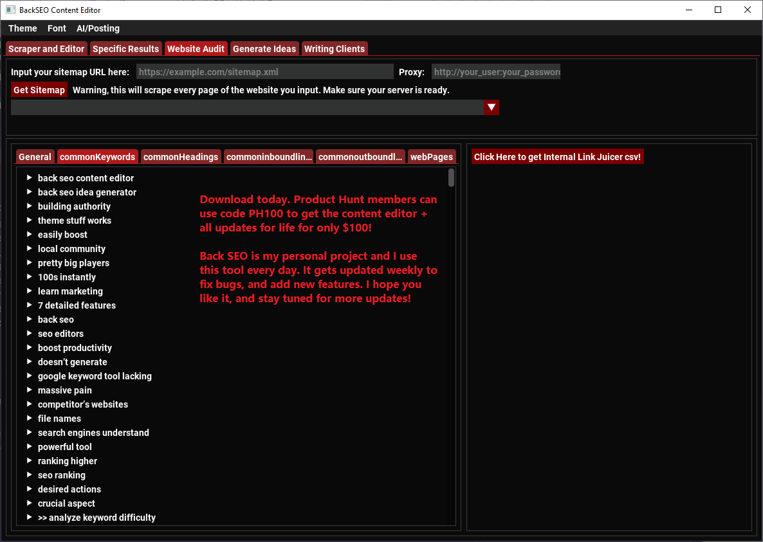Expand the 'file names' keyword
The width and height of the screenshot is (763, 542).
(29, 418)
